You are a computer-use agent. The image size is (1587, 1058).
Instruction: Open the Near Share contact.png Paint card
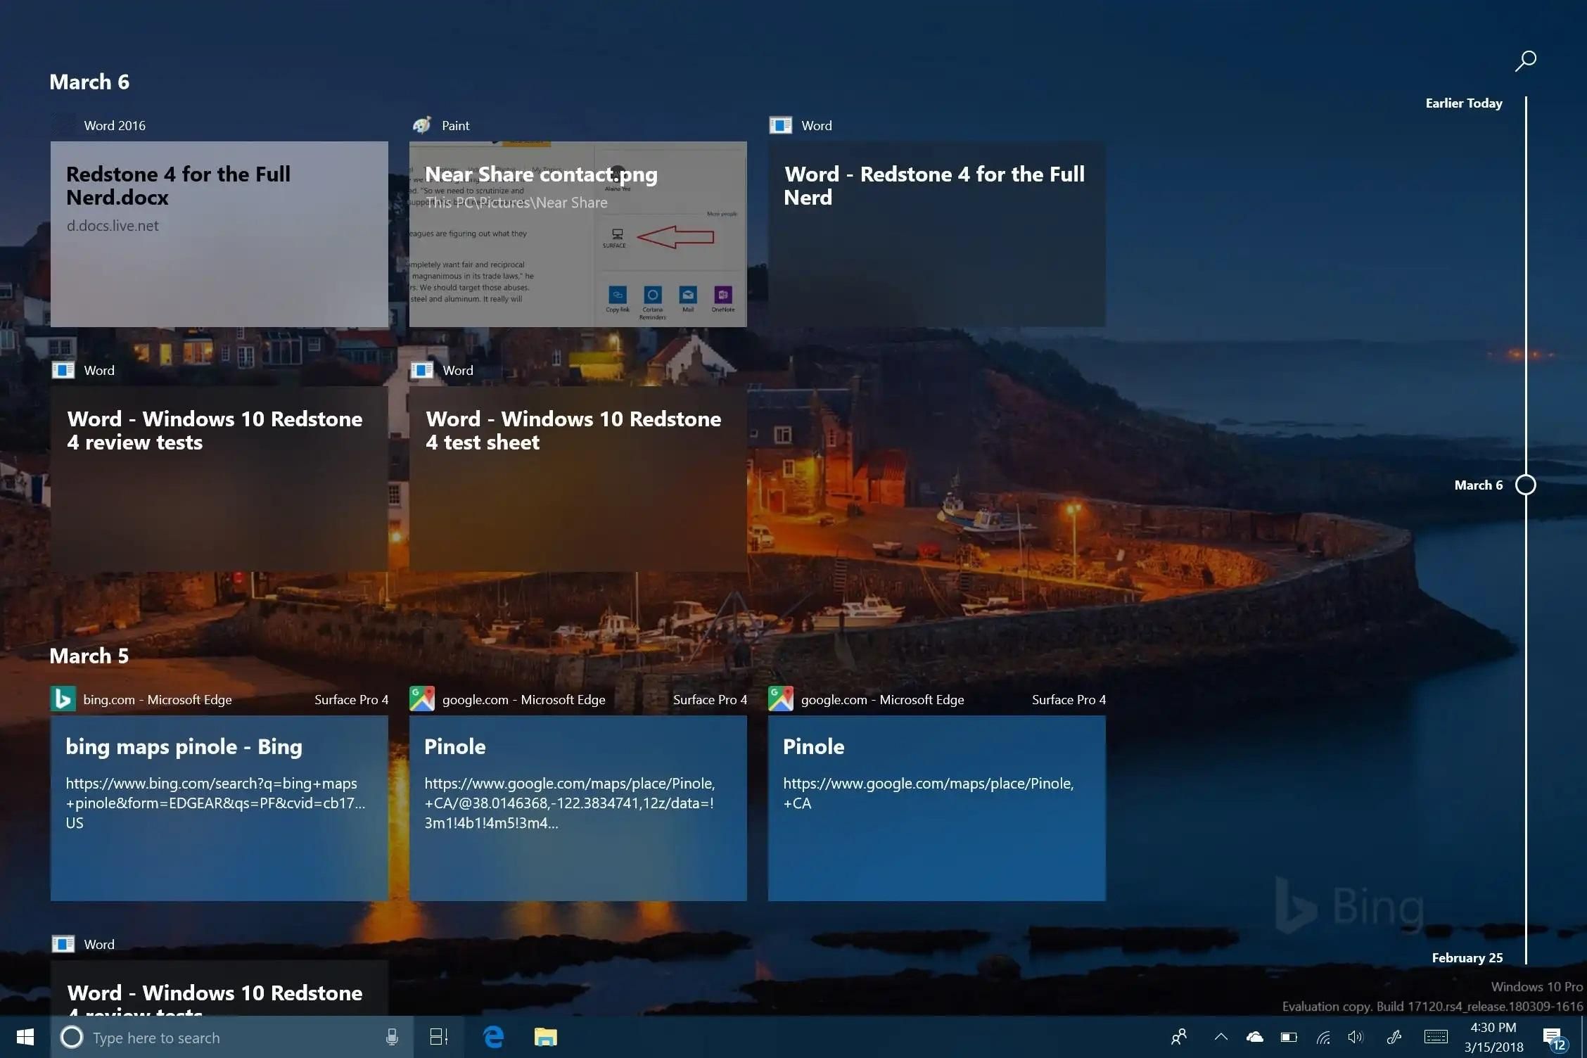tap(578, 234)
